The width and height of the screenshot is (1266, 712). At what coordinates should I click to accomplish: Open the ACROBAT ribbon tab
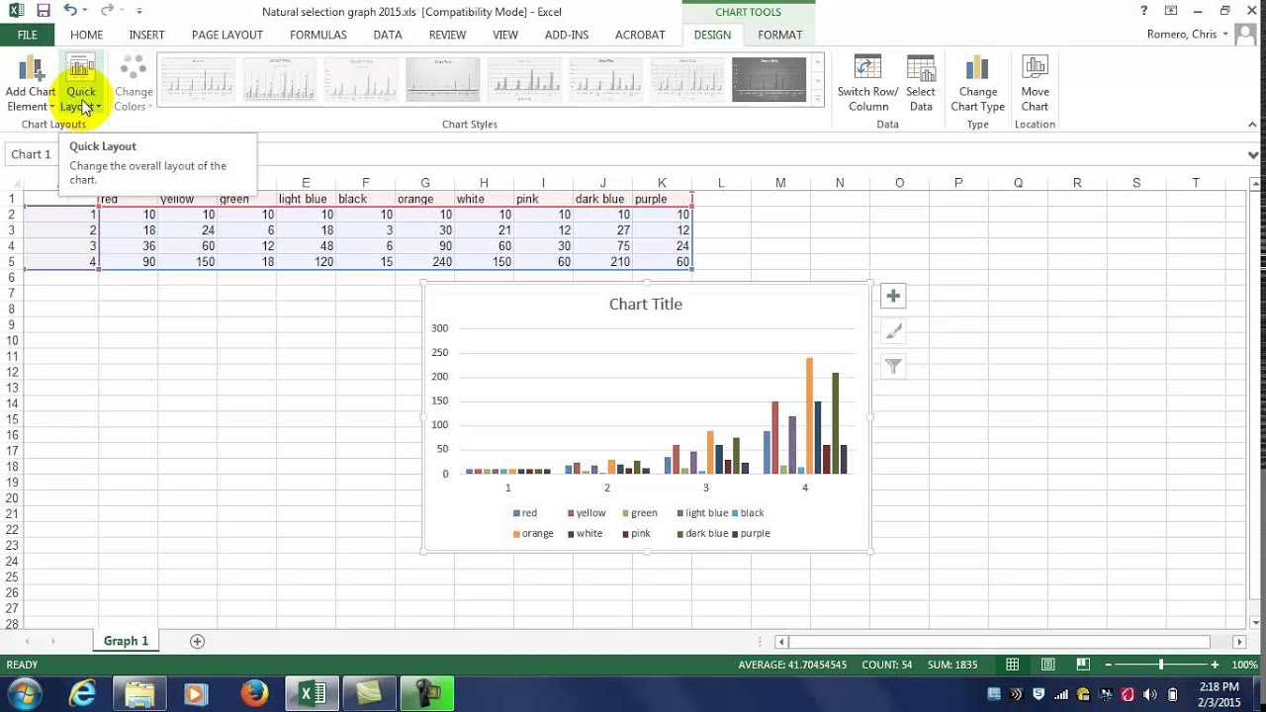640,35
